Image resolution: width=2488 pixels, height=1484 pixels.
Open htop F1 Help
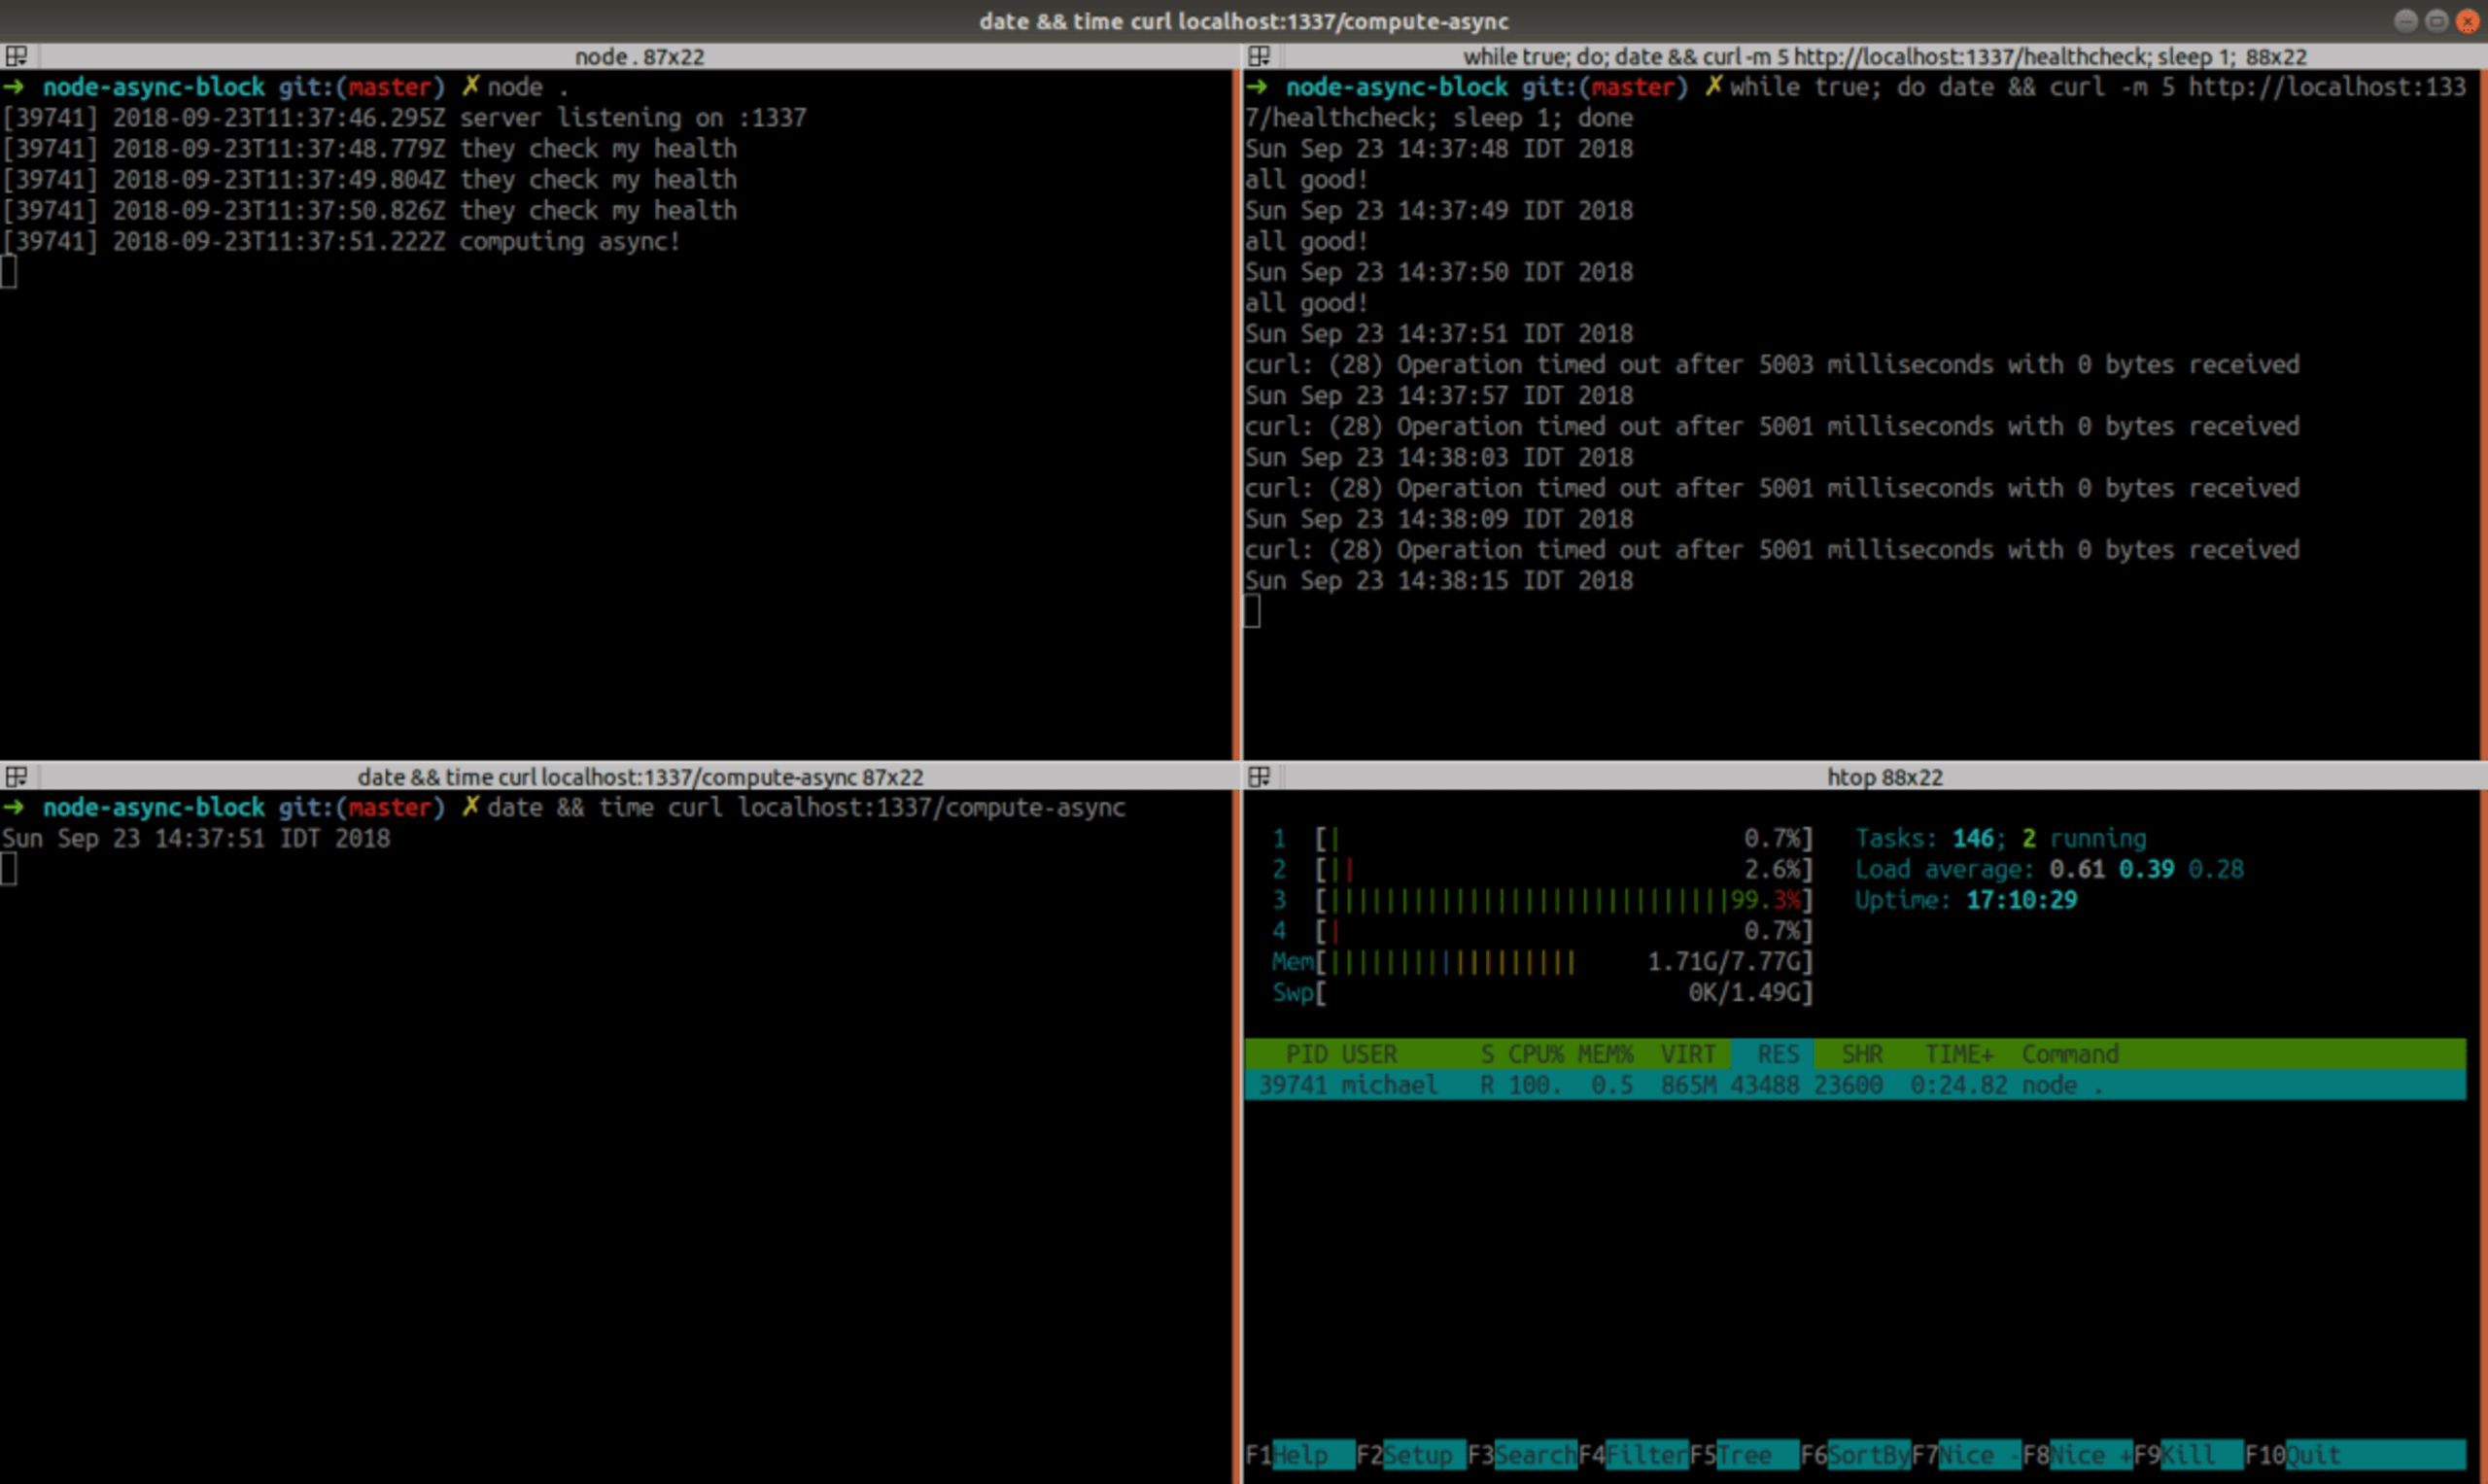point(1300,1455)
